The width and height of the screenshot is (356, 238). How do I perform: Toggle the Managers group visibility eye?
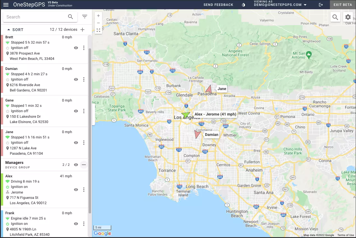[x=76, y=165]
